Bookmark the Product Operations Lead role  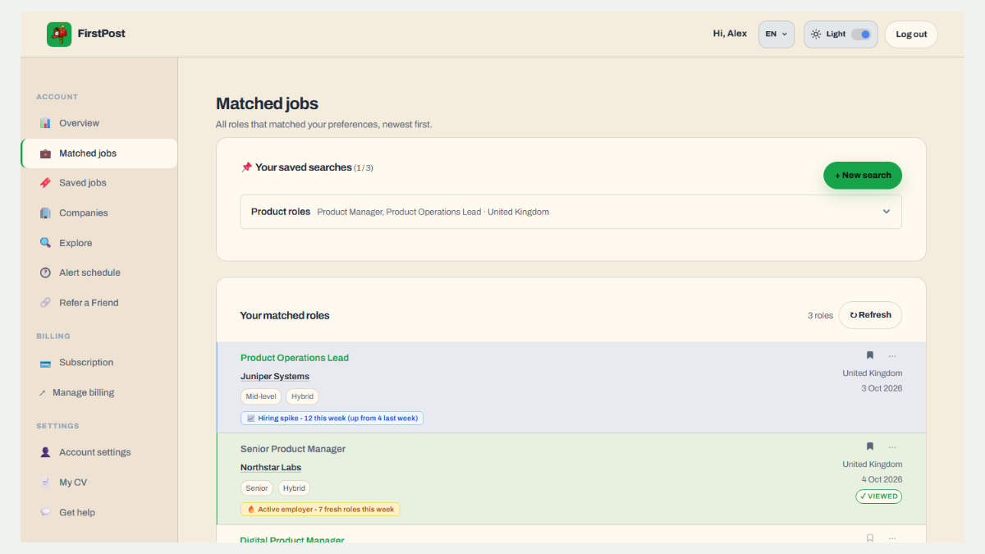point(870,356)
